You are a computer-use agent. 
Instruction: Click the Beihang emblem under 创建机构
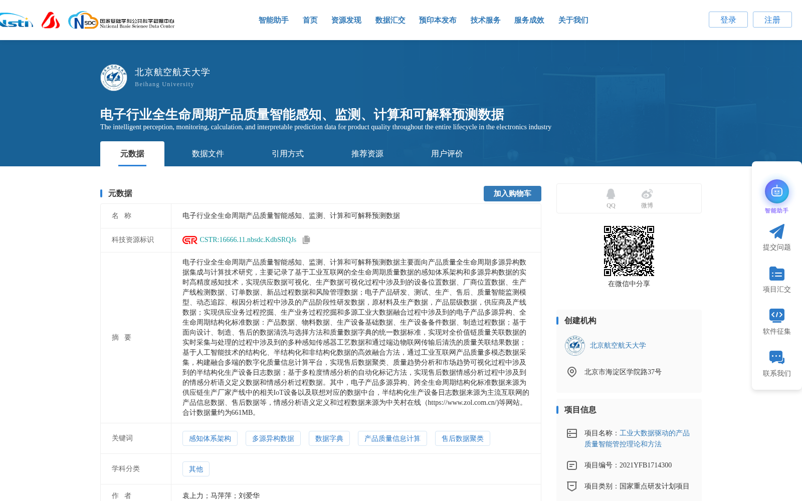click(575, 346)
